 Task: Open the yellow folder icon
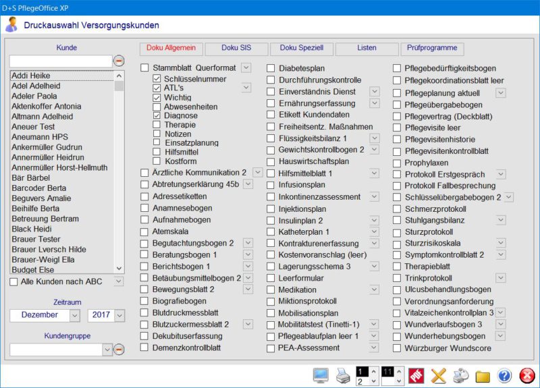[x=483, y=377]
